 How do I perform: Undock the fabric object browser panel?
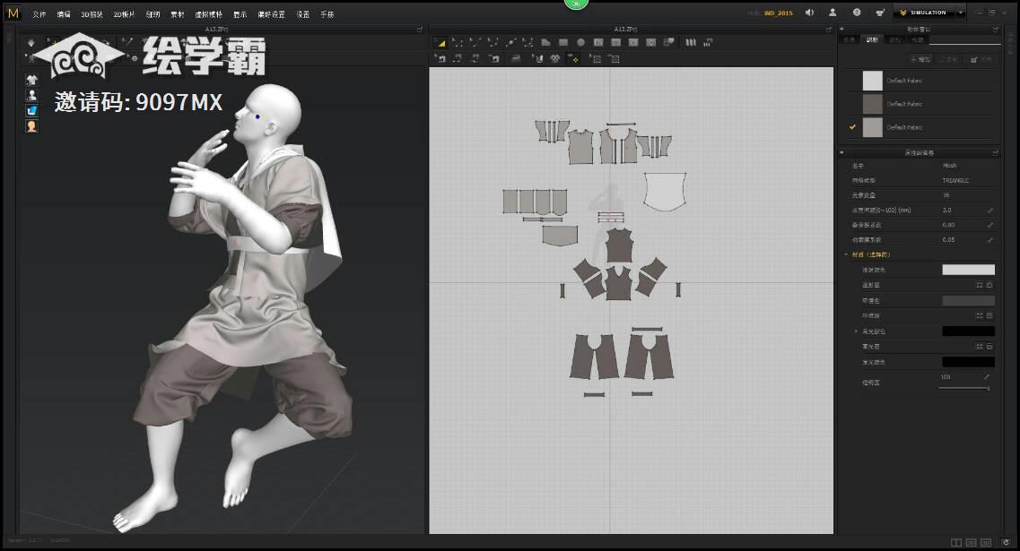(x=996, y=30)
